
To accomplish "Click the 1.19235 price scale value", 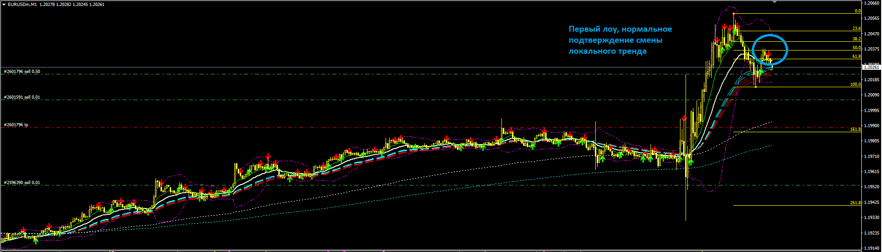I will (872, 233).
